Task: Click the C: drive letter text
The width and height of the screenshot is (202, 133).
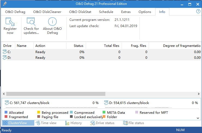Action: click(x=9, y=52)
